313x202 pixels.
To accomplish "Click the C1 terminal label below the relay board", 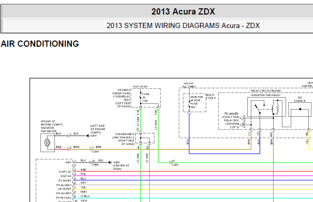I will (x=249, y=134).
